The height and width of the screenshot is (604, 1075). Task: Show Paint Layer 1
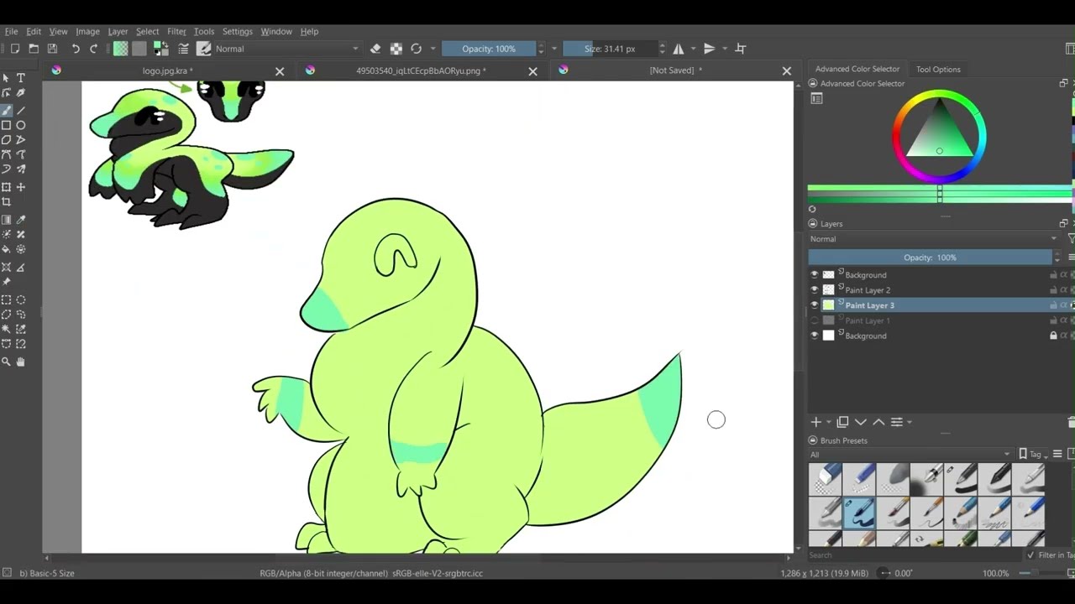point(814,320)
